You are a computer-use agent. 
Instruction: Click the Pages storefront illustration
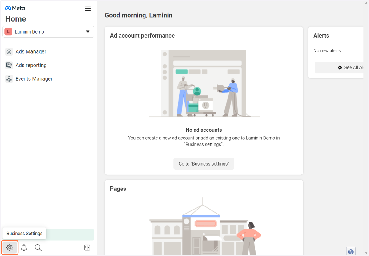(205, 226)
